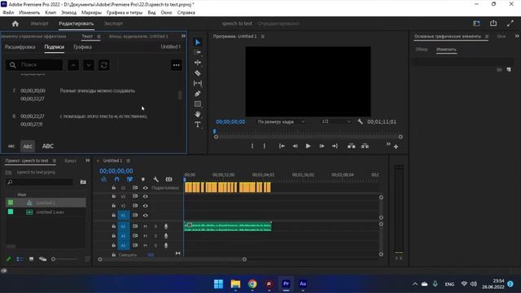Hide the subtitle track with its eye

(x=145, y=188)
